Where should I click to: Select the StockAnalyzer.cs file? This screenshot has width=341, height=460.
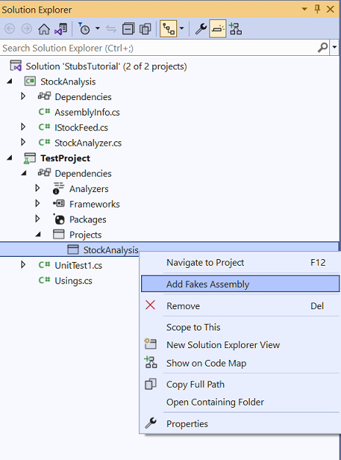[88, 143]
